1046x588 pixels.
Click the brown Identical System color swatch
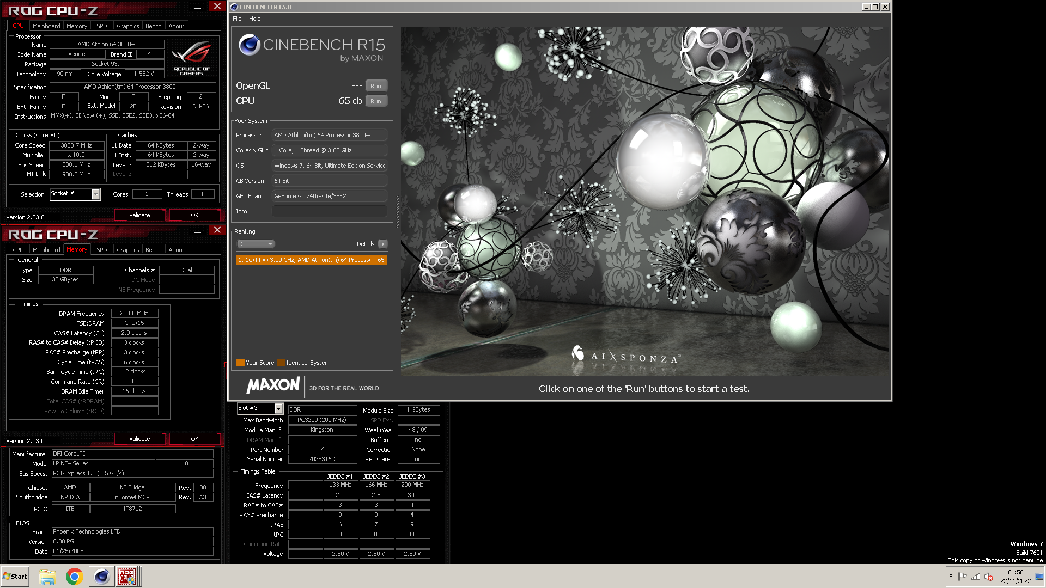(281, 363)
